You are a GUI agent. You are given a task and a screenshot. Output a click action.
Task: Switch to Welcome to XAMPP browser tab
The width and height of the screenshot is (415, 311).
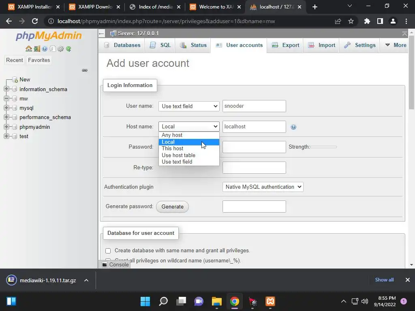(216, 7)
